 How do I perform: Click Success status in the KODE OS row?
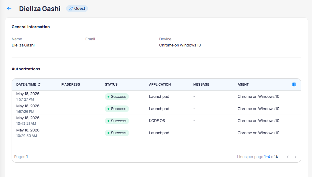point(117,121)
